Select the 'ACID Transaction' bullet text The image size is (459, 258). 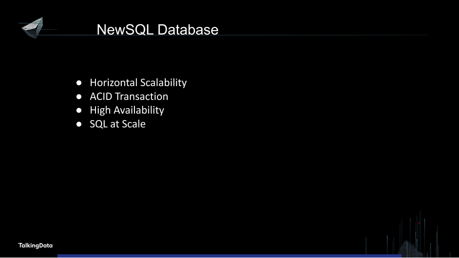pos(129,96)
